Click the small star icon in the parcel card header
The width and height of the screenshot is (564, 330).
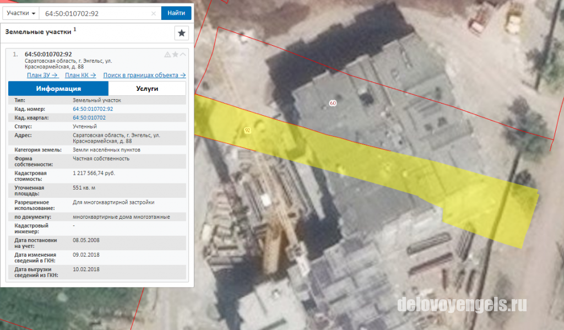(x=175, y=55)
